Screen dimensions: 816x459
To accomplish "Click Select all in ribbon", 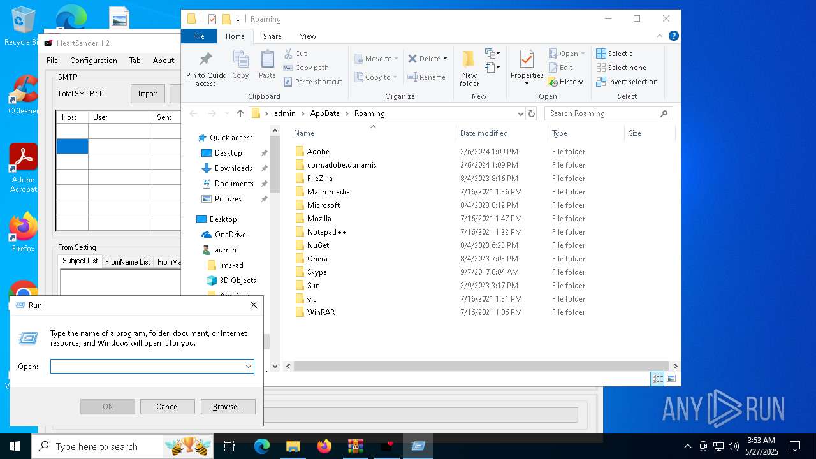I will pyautogui.click(x=616, y=54).
